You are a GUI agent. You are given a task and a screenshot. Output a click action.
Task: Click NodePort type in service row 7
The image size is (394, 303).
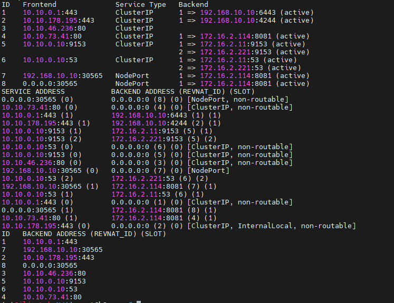pos(132,75)
